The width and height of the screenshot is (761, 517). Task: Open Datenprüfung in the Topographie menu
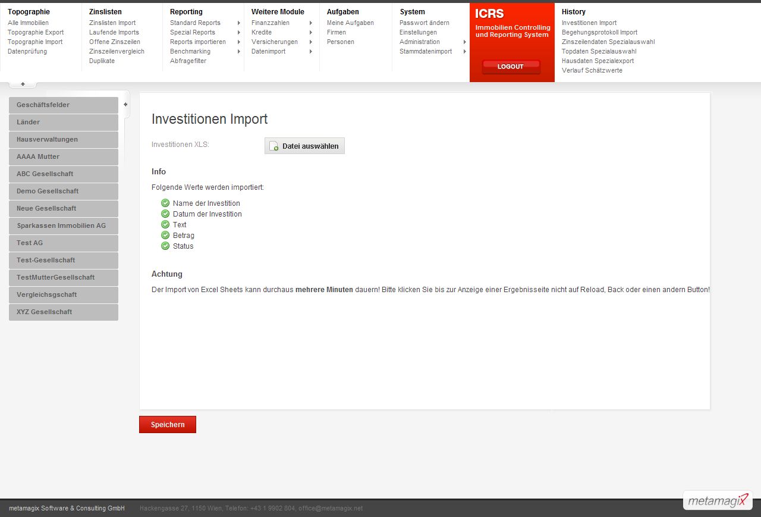27,52
